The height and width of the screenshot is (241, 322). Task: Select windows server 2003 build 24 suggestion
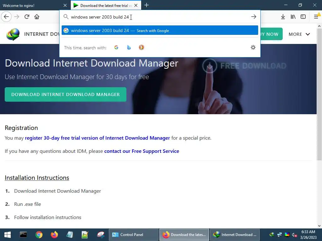[x=160, y=30]
